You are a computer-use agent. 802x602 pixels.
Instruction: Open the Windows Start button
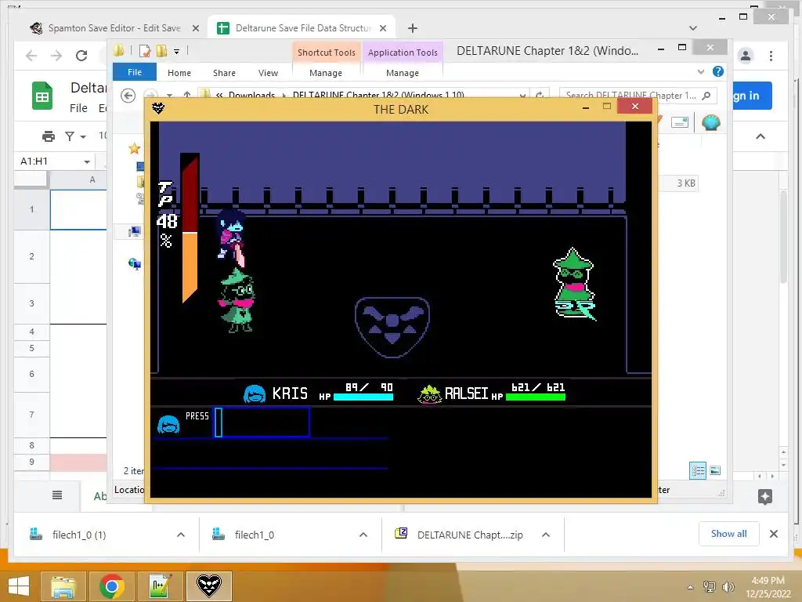pos(19,586)
